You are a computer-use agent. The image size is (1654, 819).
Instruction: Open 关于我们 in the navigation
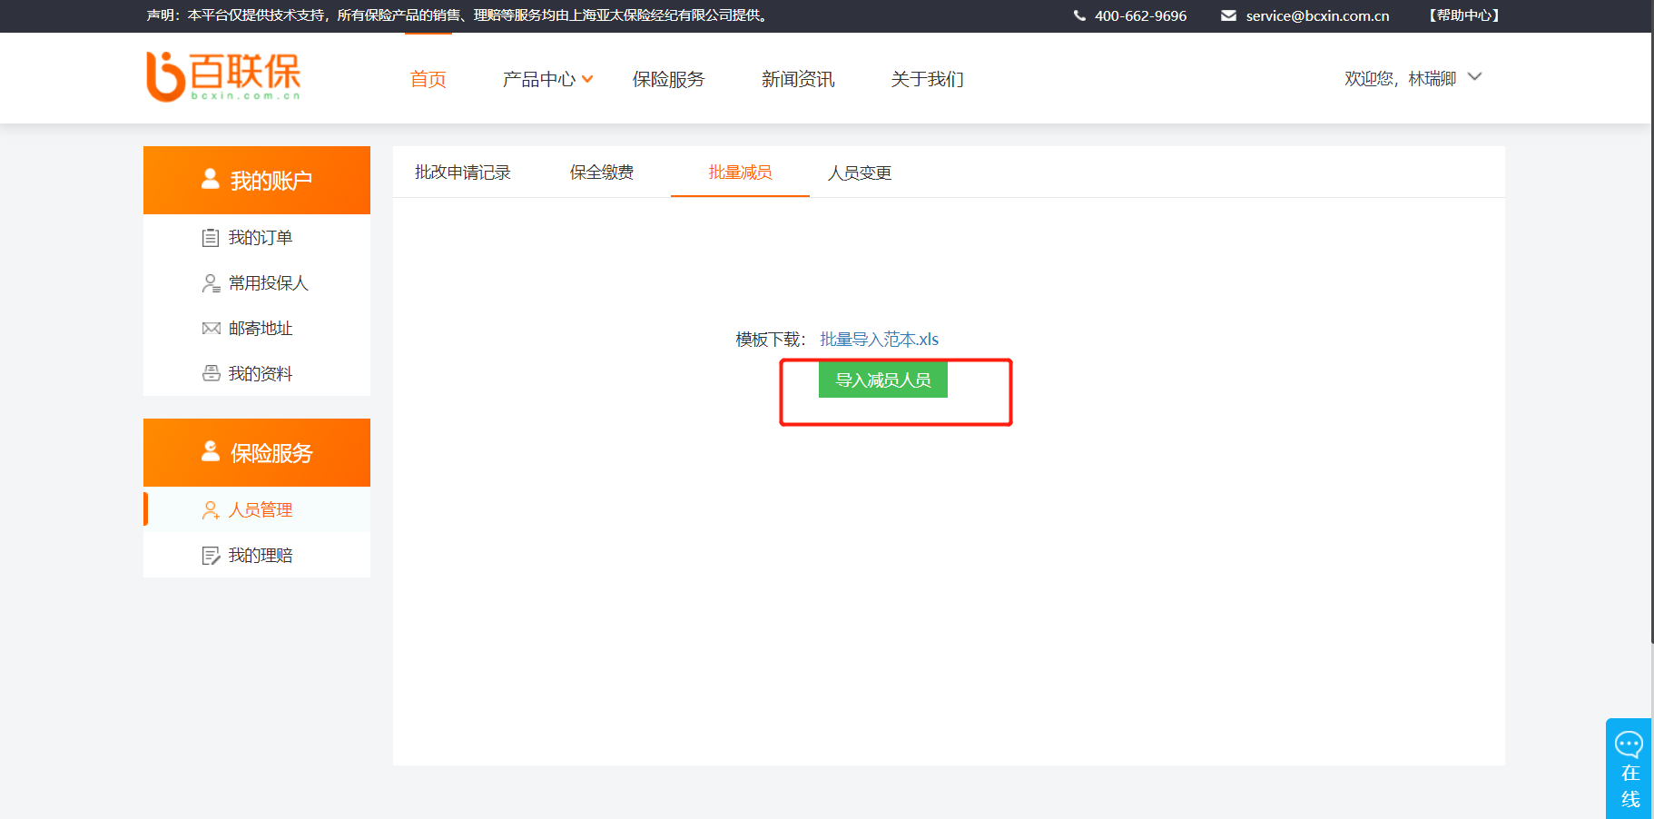pos(927,80)
